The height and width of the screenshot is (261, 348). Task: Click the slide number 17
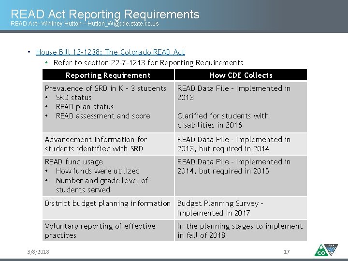287,252
